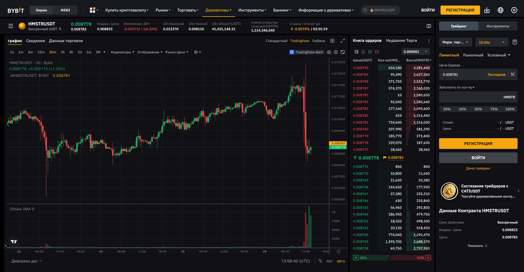Click Последняя price button
Screen dimensions: 524x272
coord(496,75)
